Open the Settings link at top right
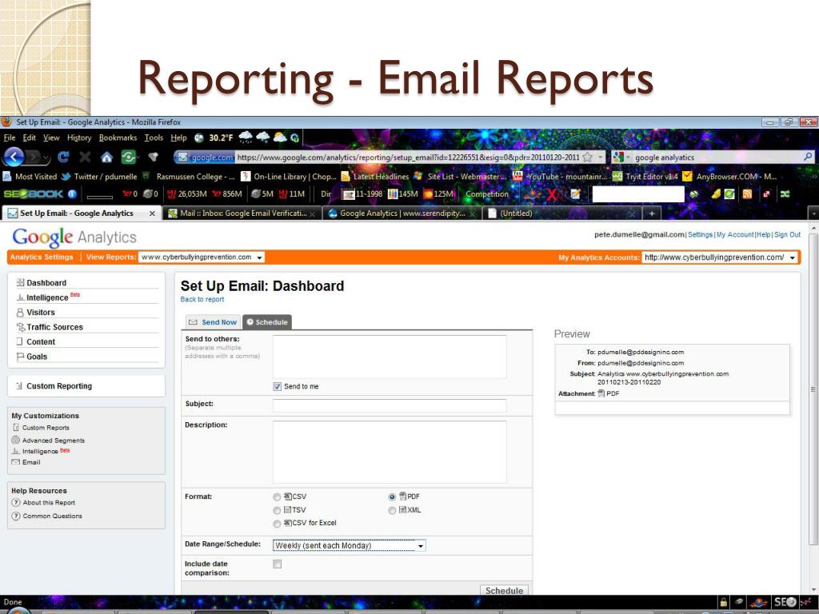Viewport: 819px width, 614px height. coord(700,235)
